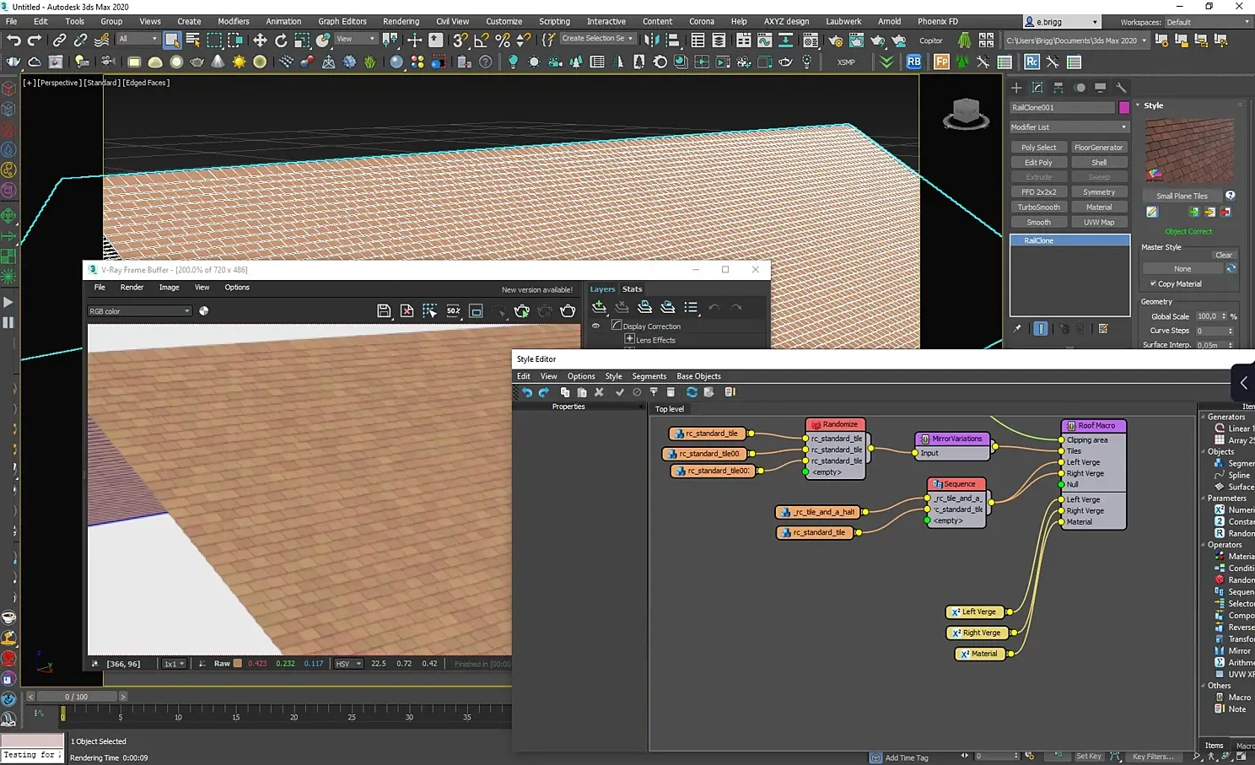Pin the modifier stack with the pin icon
This screenshot has width=1255, height=765.
pos(1017,329)
